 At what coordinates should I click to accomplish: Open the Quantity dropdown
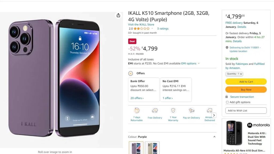(x=234, y=74)
